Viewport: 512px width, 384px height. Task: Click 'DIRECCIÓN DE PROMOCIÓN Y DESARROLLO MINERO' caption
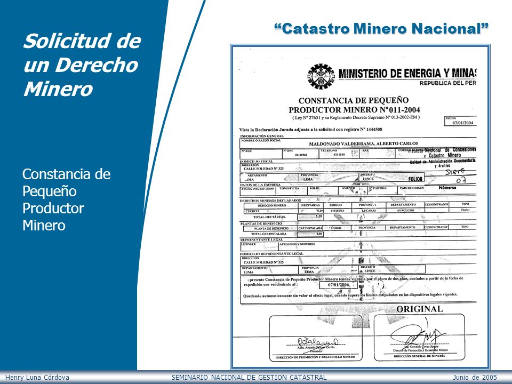[315, 357]
